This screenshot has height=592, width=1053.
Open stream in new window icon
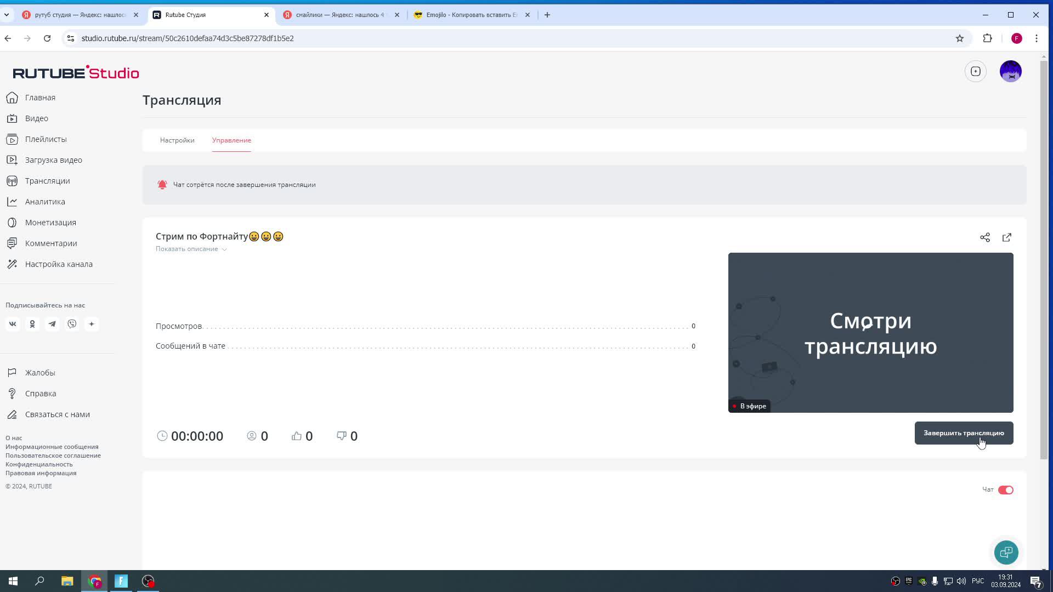tap(1007, 237)
